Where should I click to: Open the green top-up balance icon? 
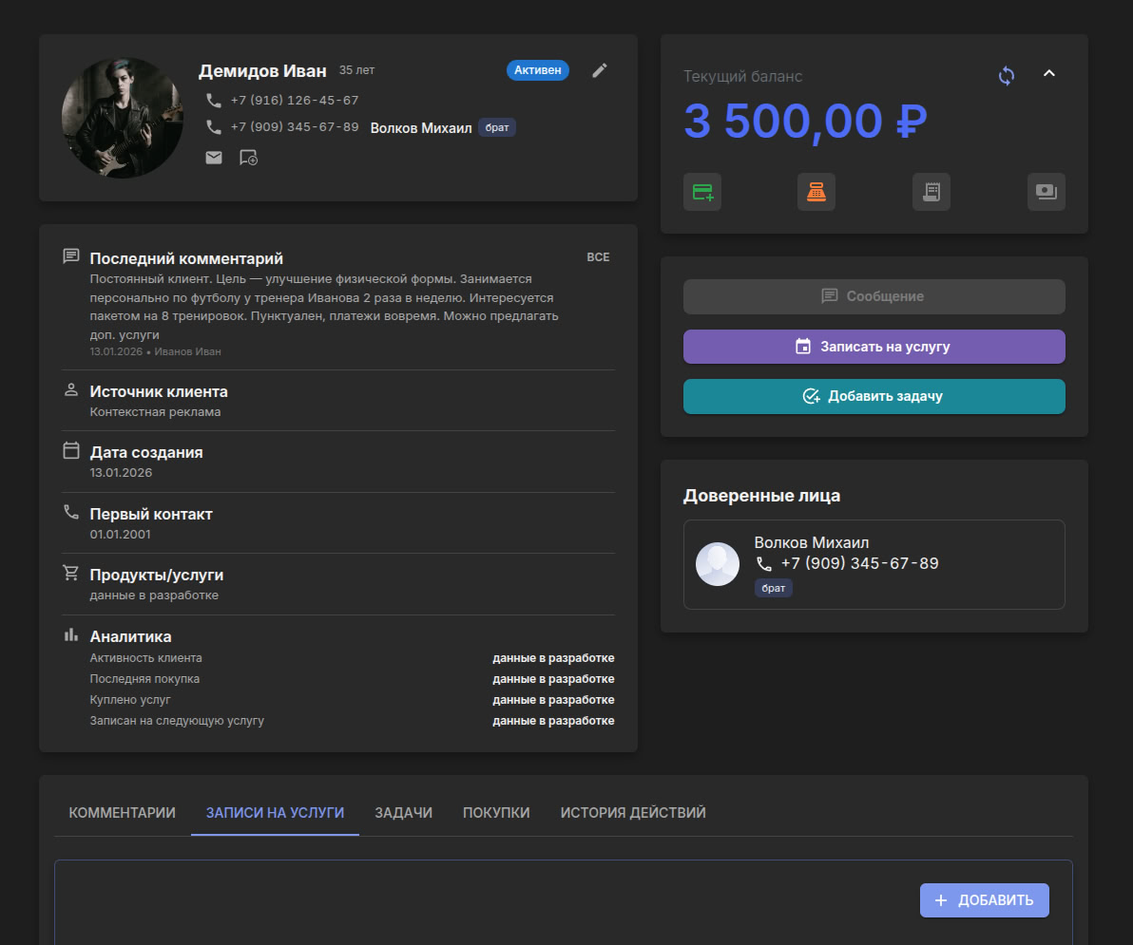(x=701, y=191)
